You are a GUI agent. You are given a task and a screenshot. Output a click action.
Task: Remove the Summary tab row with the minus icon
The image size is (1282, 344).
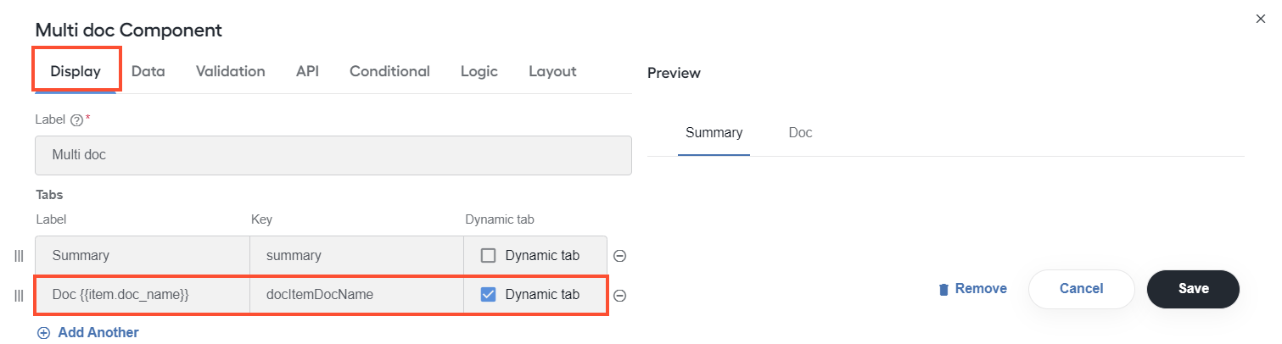pos(619,256)
